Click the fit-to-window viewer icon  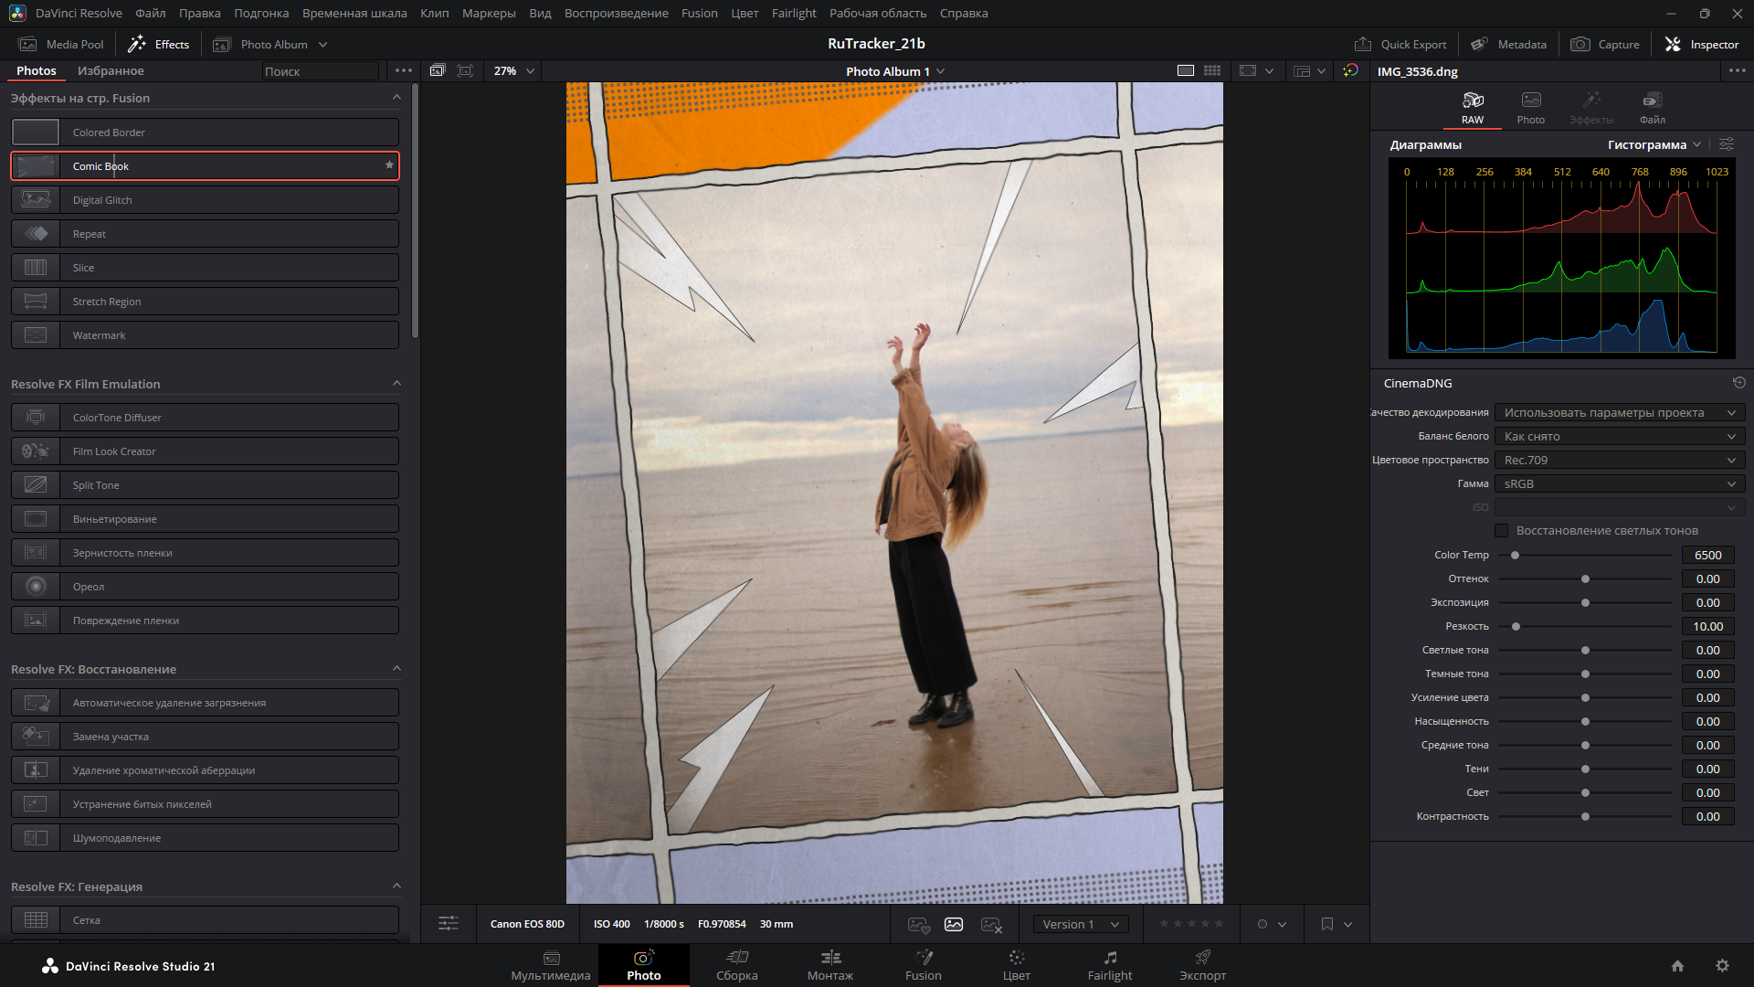coord(1248,70)
